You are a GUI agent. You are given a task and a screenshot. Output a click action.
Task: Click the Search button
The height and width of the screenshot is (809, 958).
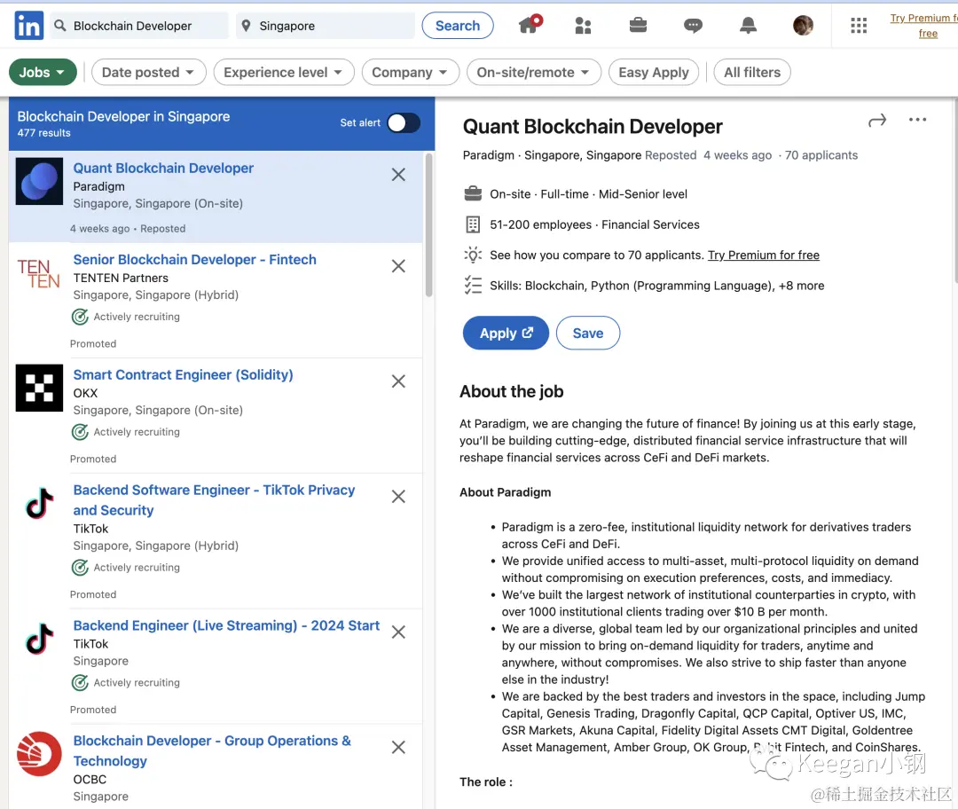point(458,26)
